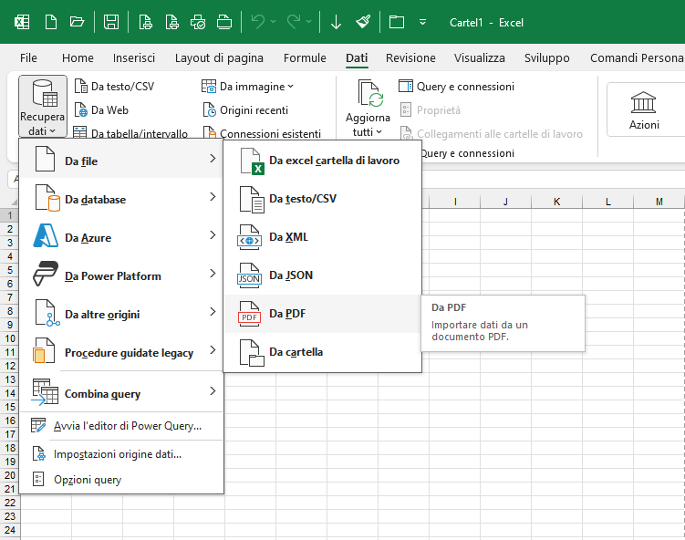Click the format painter brush icon
Viewport: 685px width, 540px height.
[x=363, y=22]
